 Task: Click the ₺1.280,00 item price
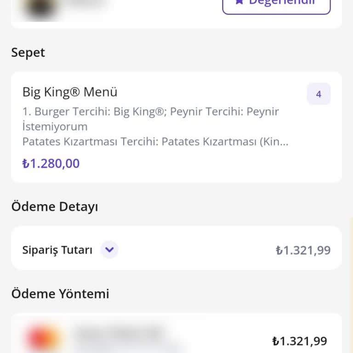point(51,164)
